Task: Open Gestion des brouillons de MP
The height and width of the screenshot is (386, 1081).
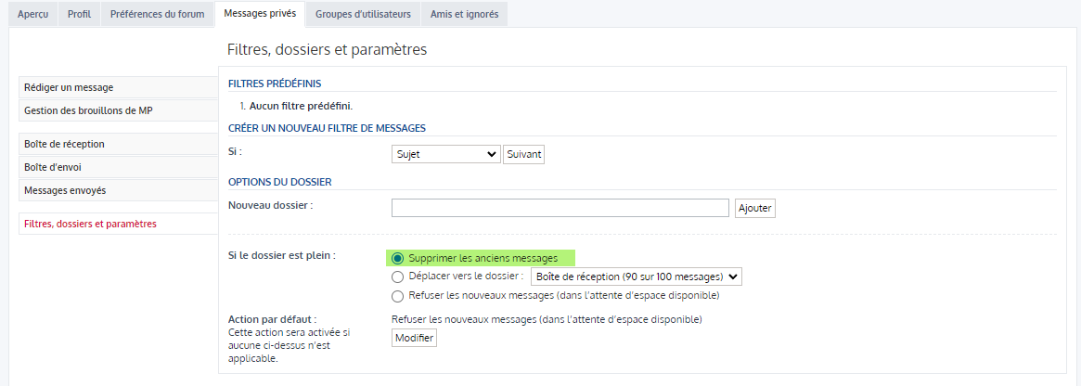Action: 87,110
